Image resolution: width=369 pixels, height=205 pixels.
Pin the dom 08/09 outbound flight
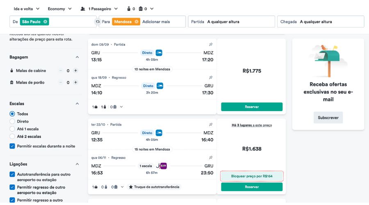[211, 44]
